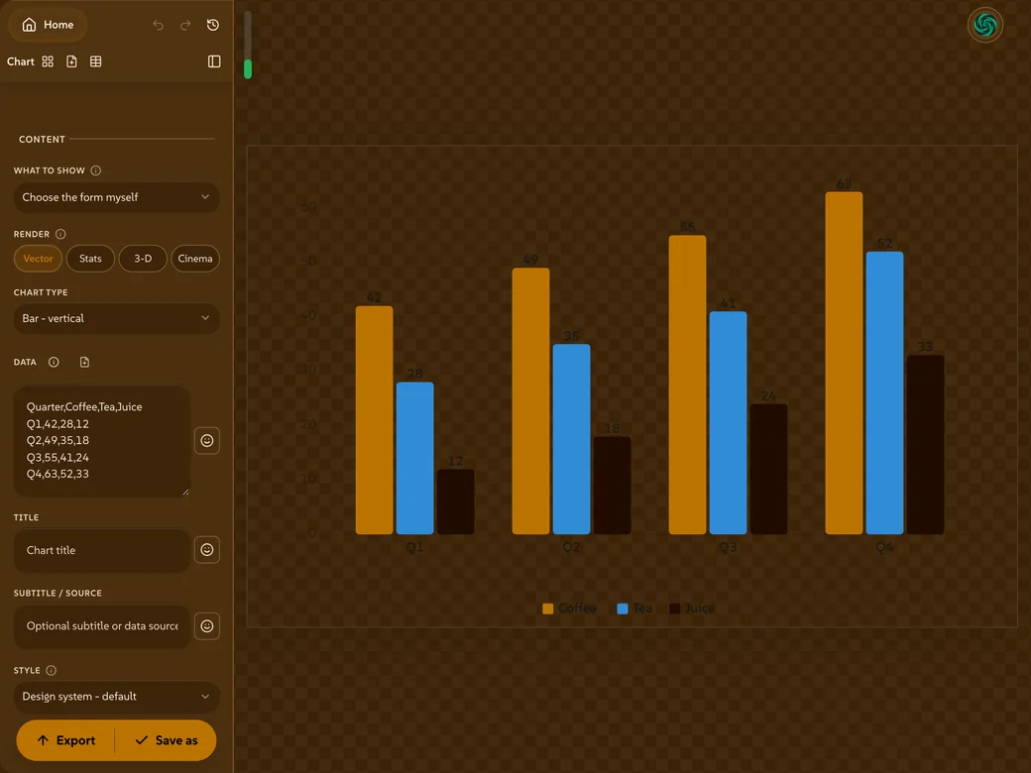Select the Stats render mode
Image resolution: width=1031 pixels, height=773 pixels.
(91, 259)
